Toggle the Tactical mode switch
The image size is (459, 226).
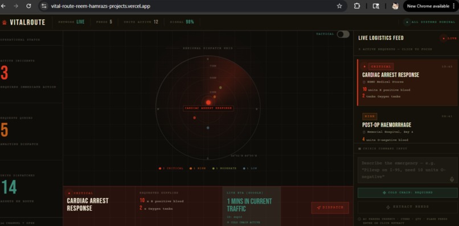pyautogui.click(x=343, y=34)
